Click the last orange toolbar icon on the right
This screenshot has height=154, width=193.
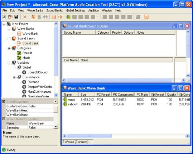[x=146, y=17]
